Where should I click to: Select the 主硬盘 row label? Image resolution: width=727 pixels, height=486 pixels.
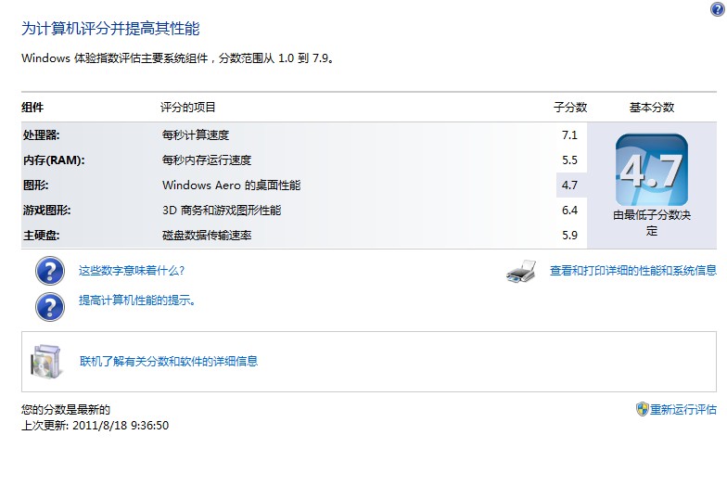41,236
